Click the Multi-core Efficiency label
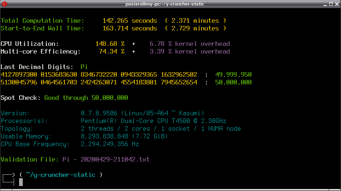341x191 pixels. click(x=40, y=52)
